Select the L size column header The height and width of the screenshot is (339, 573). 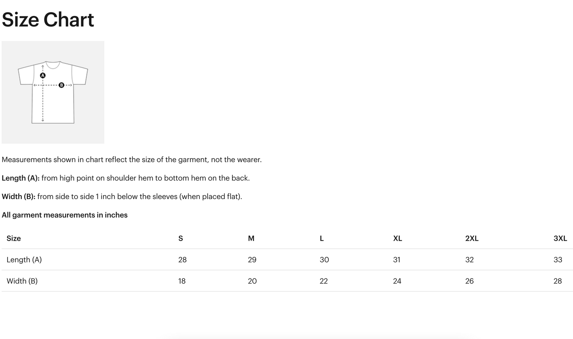pos(322,238)
